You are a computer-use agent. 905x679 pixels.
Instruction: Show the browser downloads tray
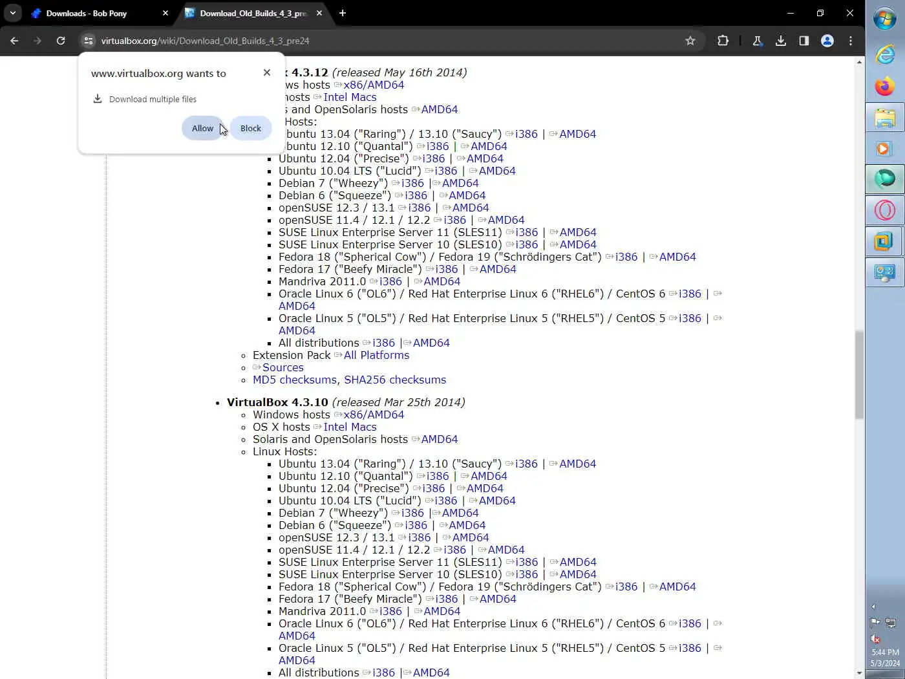[x=781, y=41]
